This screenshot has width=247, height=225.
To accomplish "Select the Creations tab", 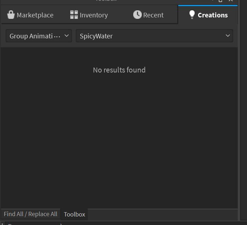I will point(208,15).
